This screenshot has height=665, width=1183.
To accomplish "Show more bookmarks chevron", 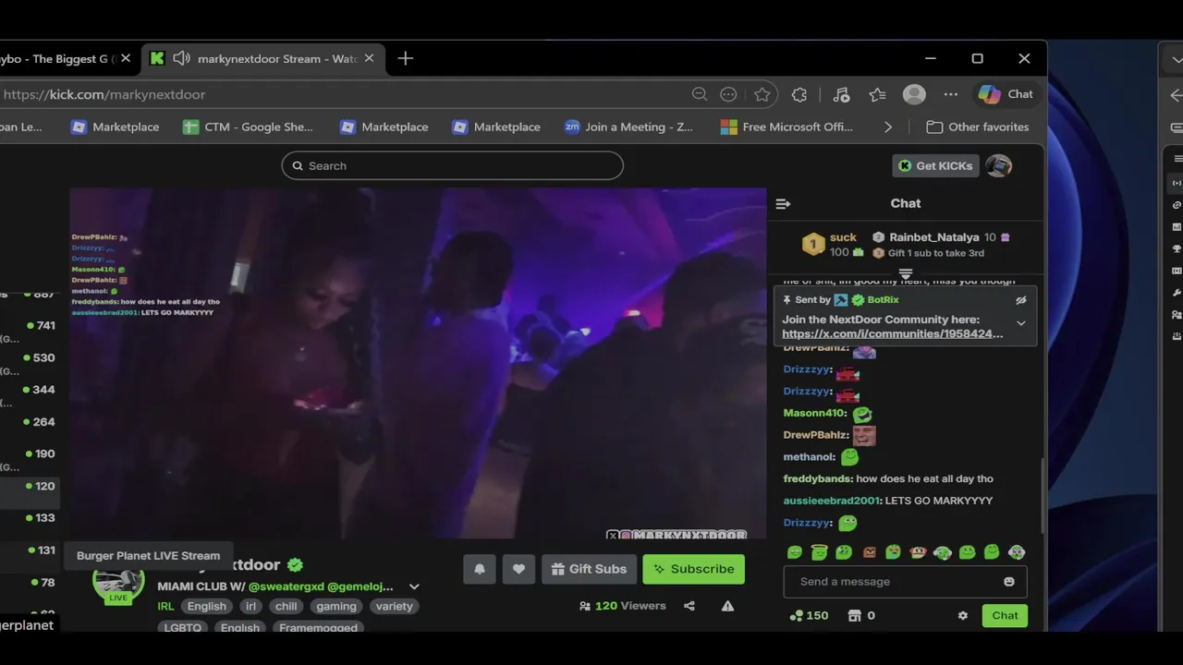I will click(888, 127).
